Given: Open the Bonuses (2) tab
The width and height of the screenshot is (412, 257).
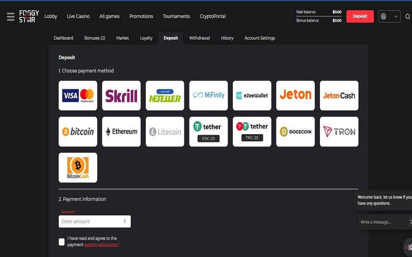Looking at the screenshot, I should (x=95, y=38).
